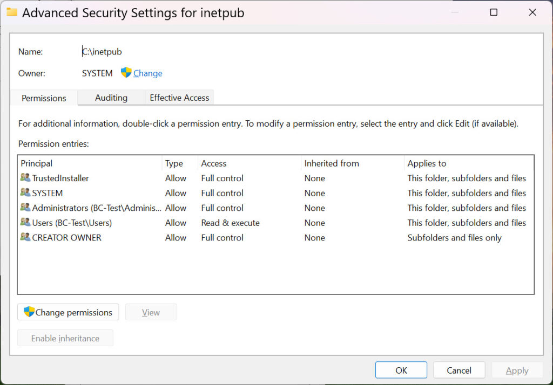
Task: Click the folder icon in the title bar
Action: 12,11
